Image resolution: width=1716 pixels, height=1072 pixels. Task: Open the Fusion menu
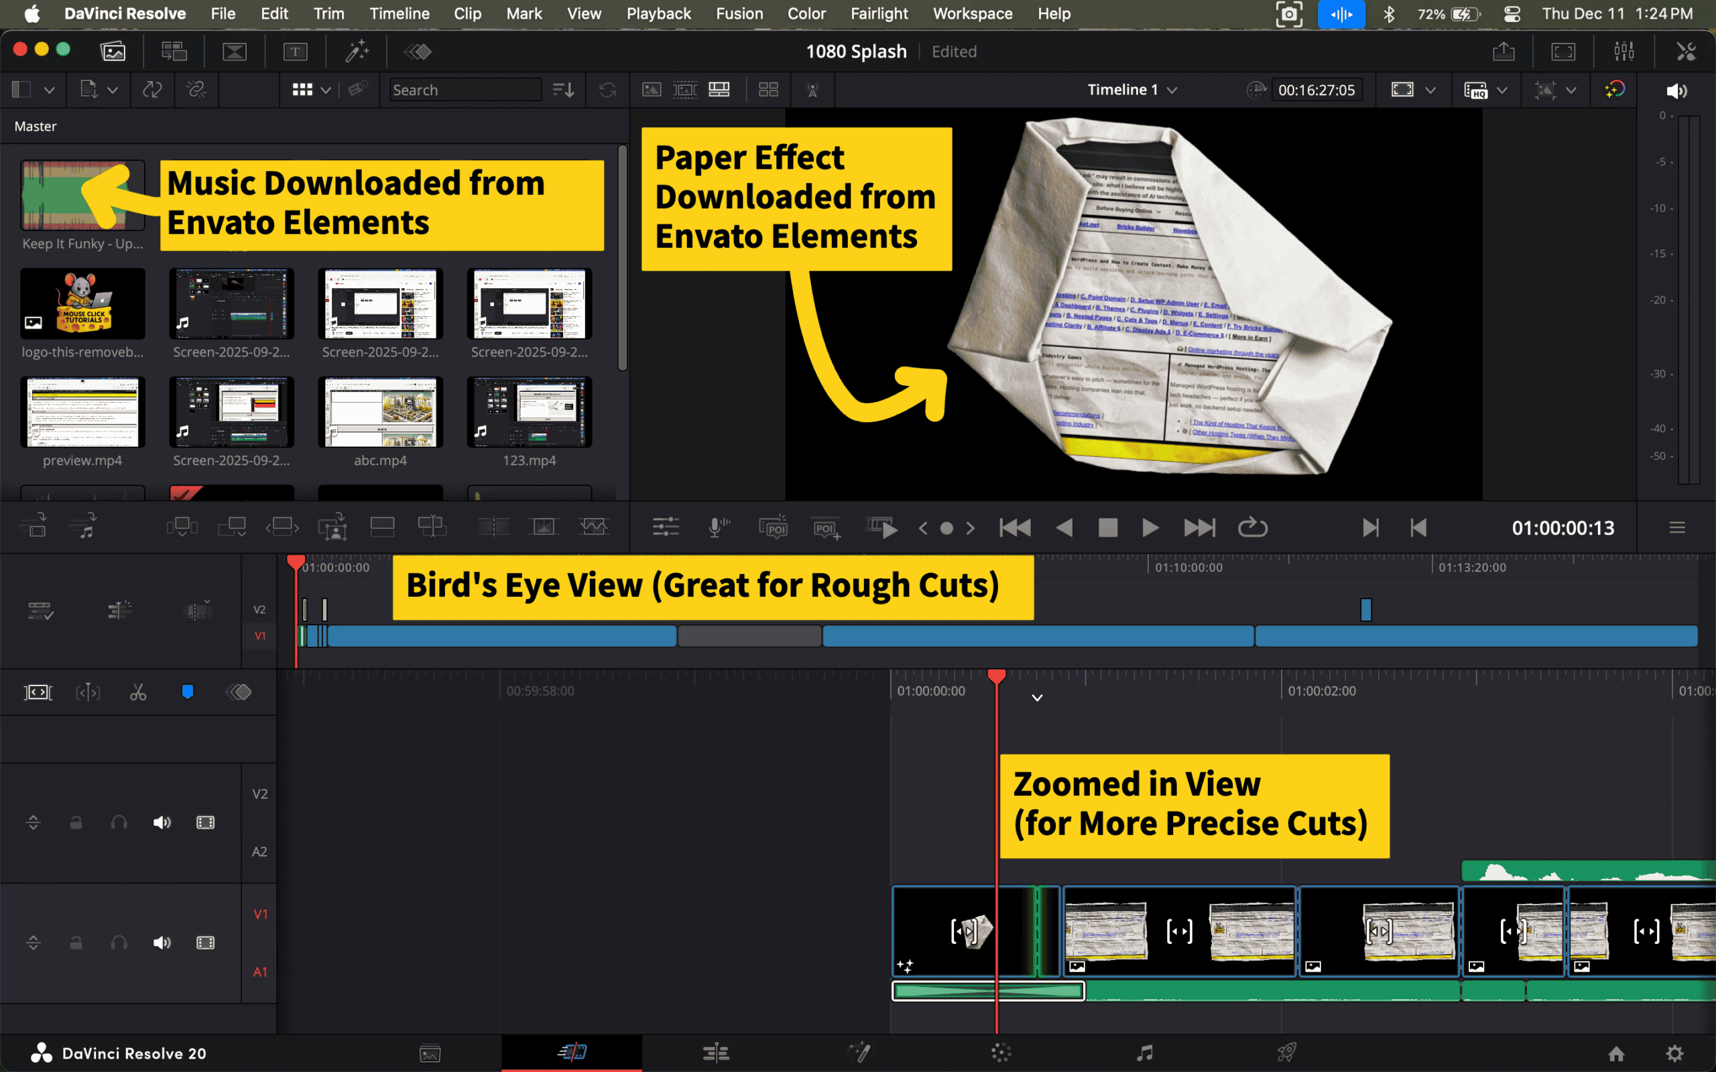click(x=739, y=13)
